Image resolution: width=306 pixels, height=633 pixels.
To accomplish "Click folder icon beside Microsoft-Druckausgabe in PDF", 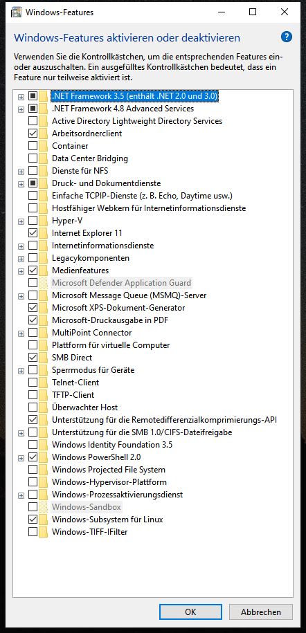I will click(43, 320).
